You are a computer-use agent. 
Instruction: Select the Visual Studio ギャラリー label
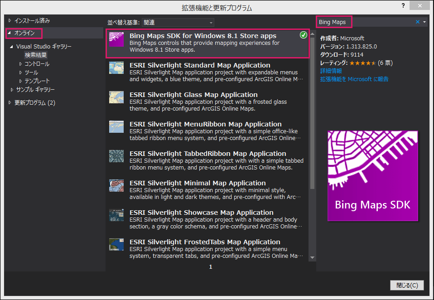click(44, 47)
